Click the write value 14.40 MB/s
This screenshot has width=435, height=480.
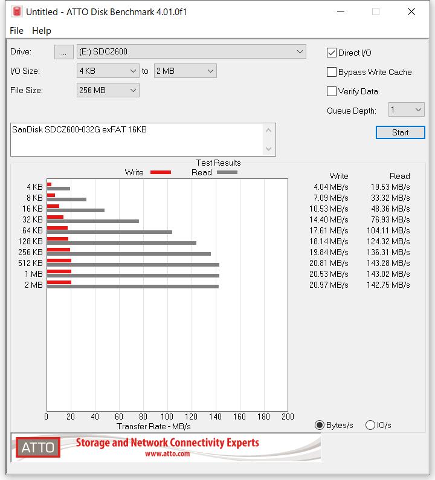click(329, 220)
